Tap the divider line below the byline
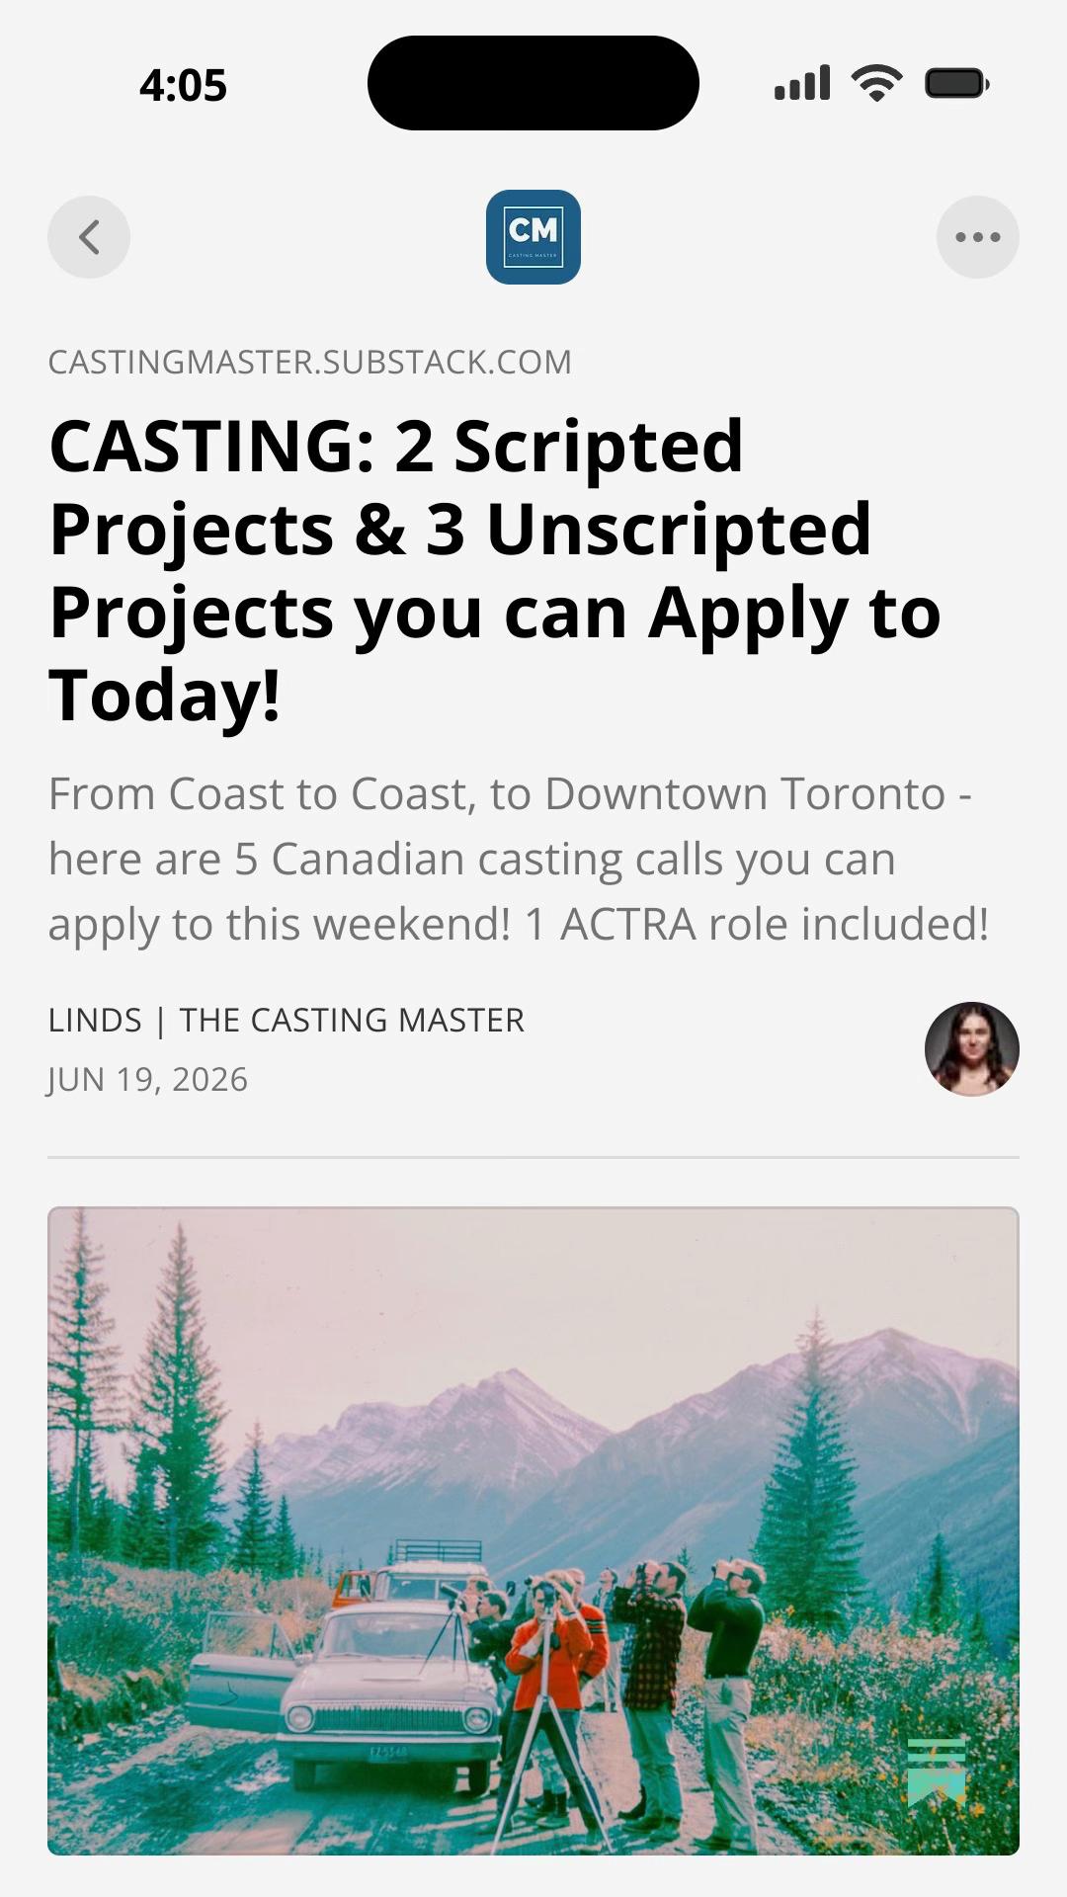The image size is (1067, 1897). point(533,1157)
